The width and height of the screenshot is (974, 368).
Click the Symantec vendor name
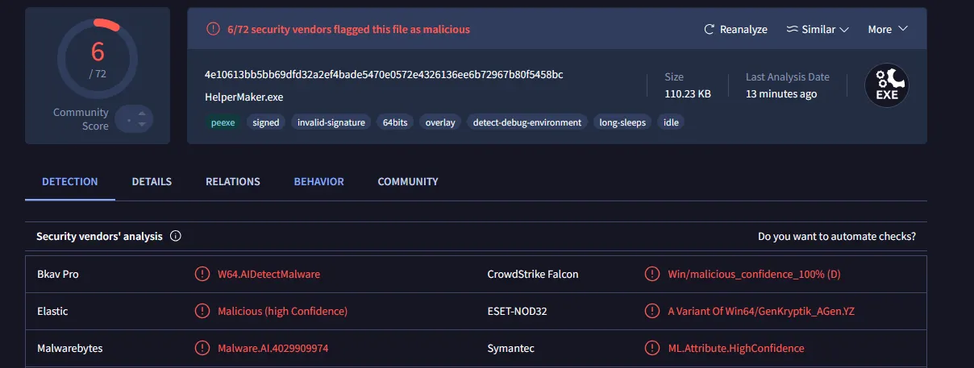pyautogui.click(x=510, y=349)
